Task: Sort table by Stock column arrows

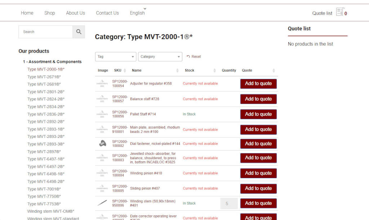Action: click(x=214, y=71)
